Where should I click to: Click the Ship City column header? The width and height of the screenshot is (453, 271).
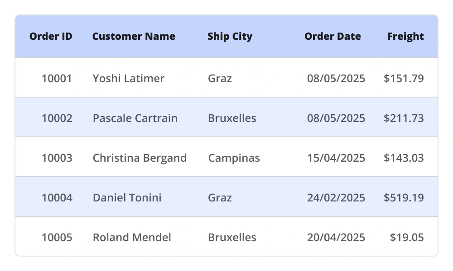[x=230, y=37]
